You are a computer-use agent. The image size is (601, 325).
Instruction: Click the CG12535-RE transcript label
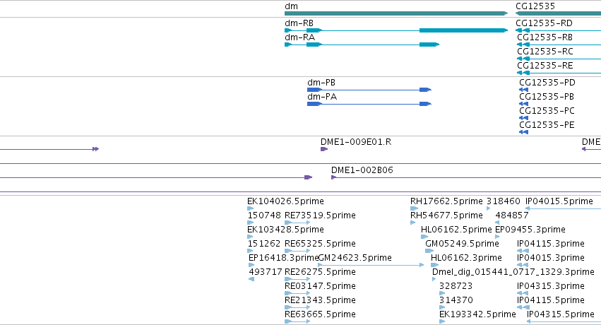[x=545, y=66]
